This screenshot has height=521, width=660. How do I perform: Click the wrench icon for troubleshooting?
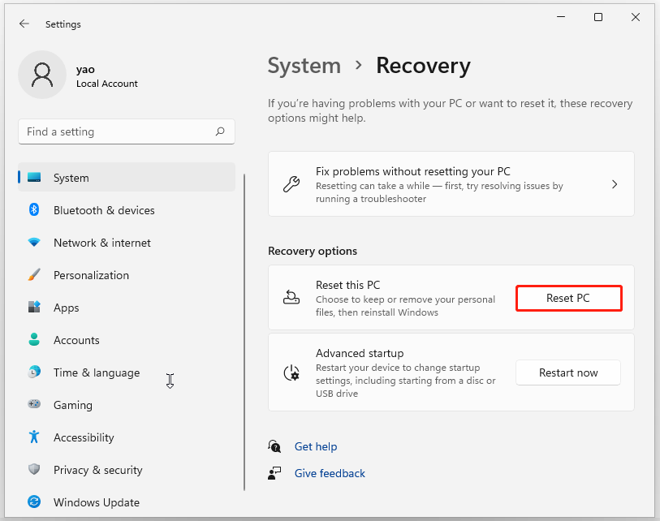coord(291,184)
